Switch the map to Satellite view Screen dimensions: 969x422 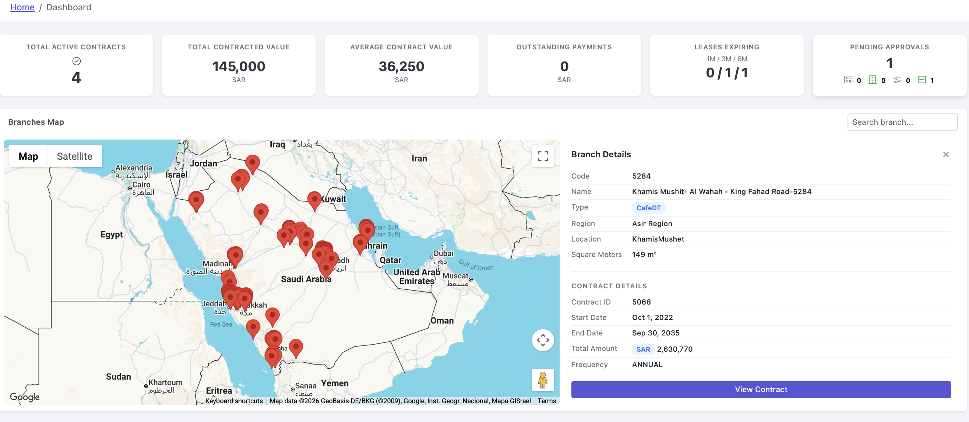pos(74,157)
